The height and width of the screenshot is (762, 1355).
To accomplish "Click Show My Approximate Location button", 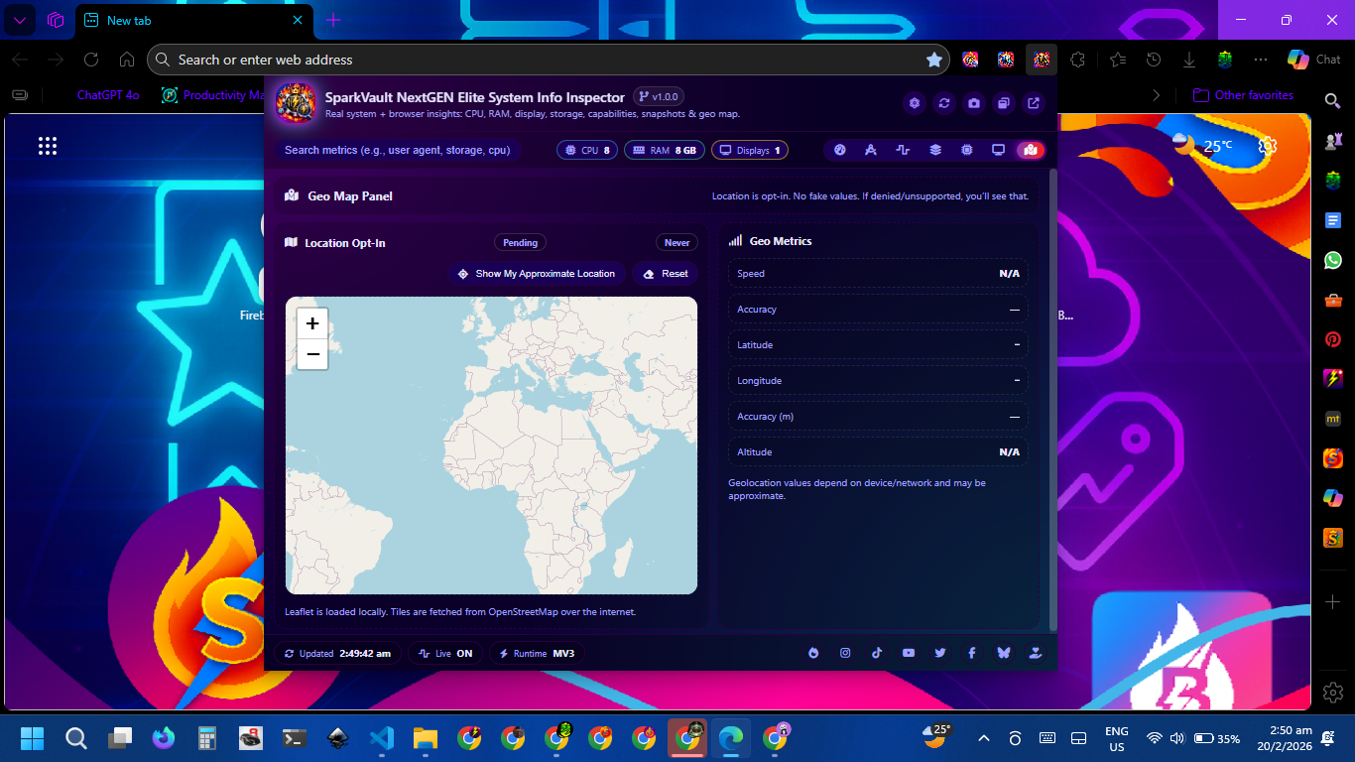I will click(536, 274).
